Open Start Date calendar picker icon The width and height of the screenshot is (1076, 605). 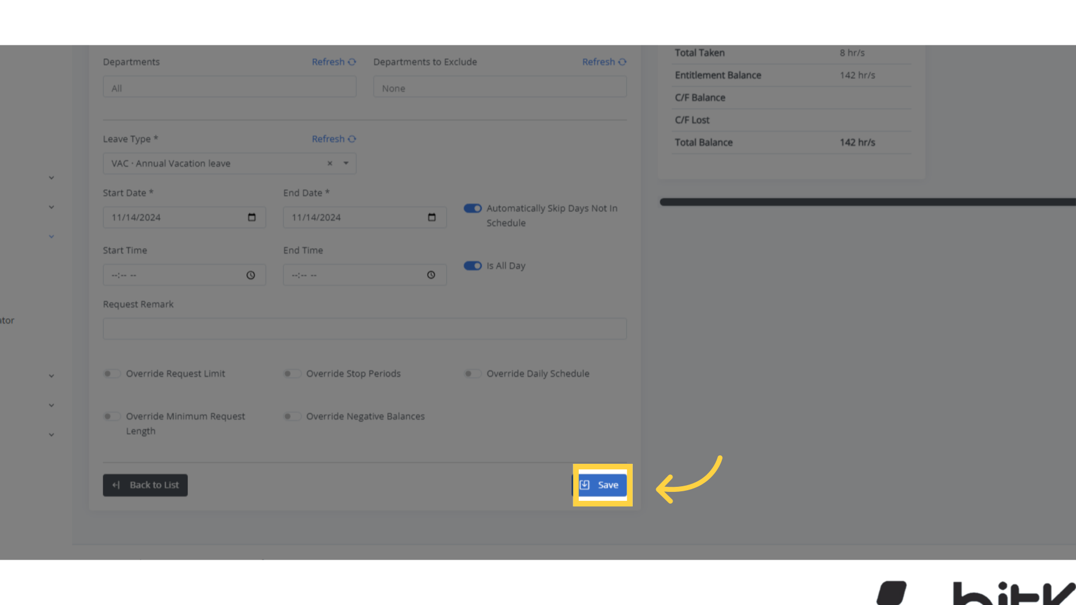pyautogui.click(x=252, y=217)
